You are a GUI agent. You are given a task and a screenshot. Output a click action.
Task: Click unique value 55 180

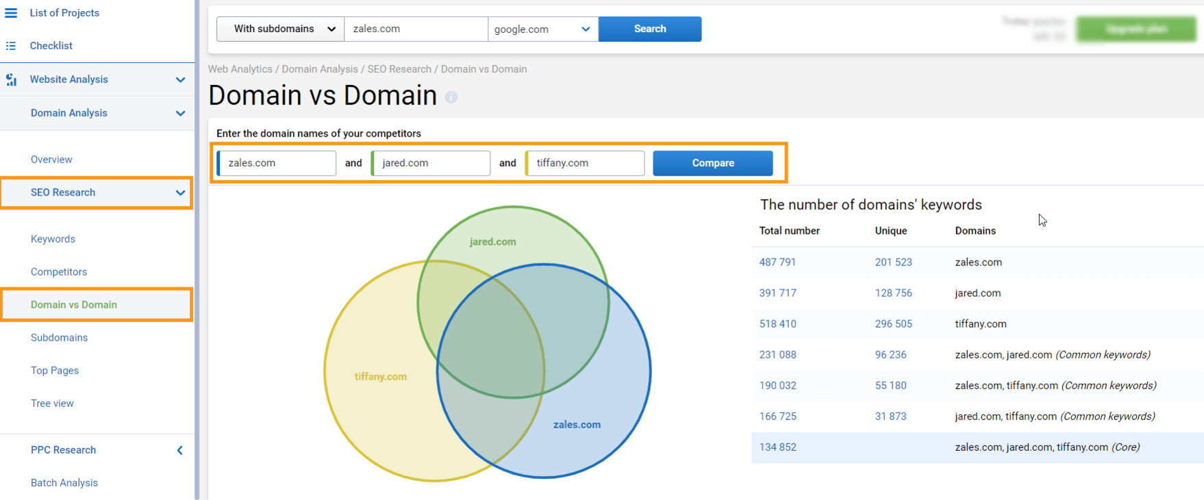(x=890, y=385)
